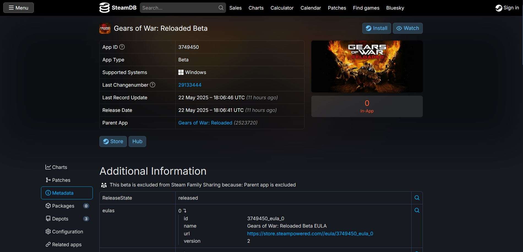Open Find games page

(x=366, y=8)
